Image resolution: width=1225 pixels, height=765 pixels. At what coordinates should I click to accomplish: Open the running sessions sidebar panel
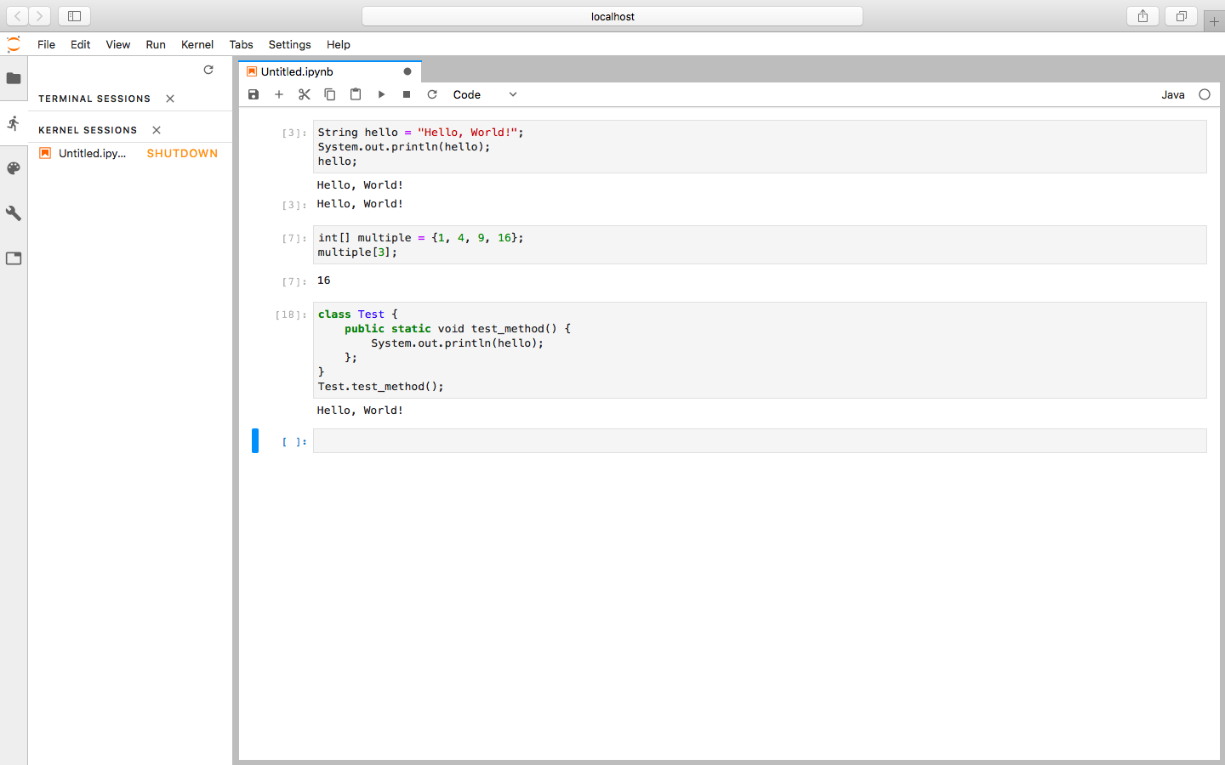point(14,123)
